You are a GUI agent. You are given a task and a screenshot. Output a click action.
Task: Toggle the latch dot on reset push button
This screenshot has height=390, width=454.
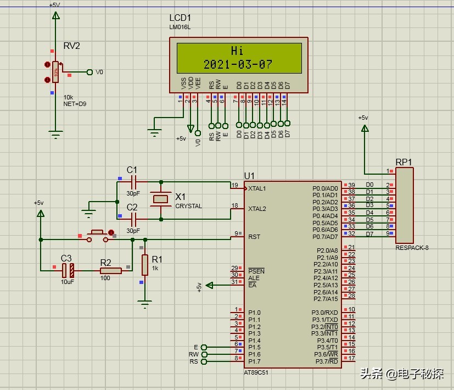click(111, 233)
